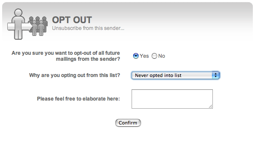
Task: Open the "Never opted into list" dropdown
Action: tap(175, 75)
